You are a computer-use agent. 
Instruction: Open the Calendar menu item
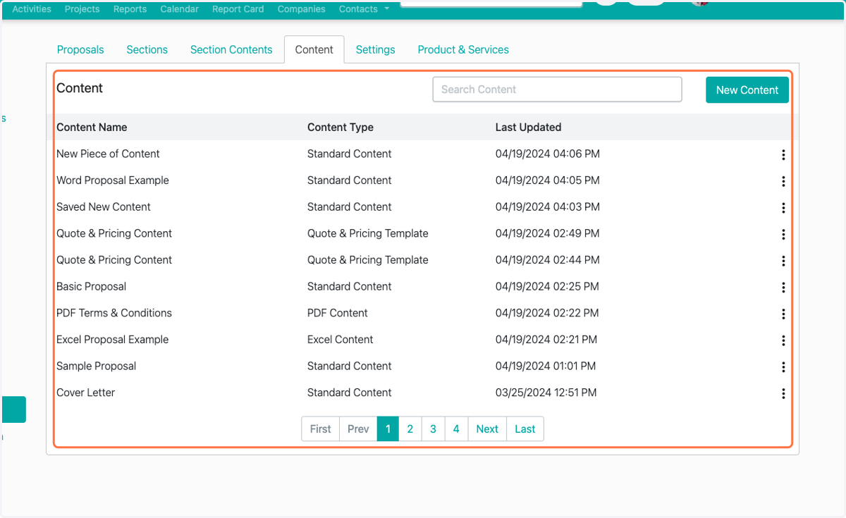pos(179,9)
